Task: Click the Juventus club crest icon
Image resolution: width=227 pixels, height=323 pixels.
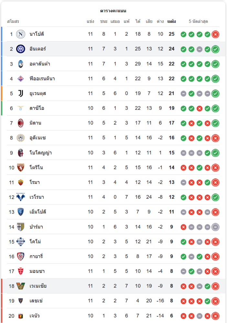Action: [21, 93]
